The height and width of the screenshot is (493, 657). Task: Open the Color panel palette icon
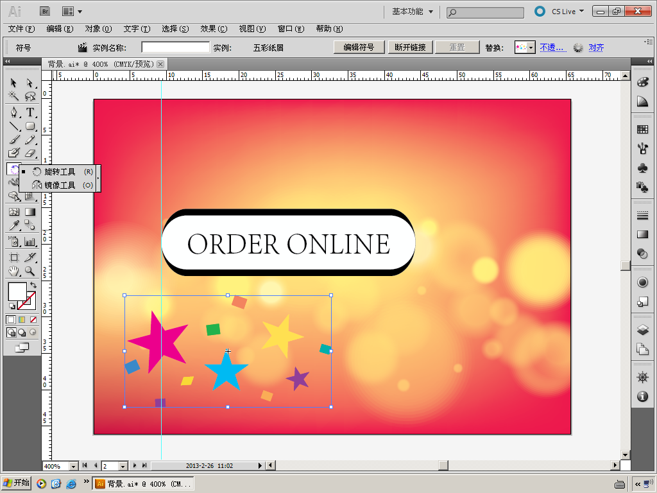(642, 82)
